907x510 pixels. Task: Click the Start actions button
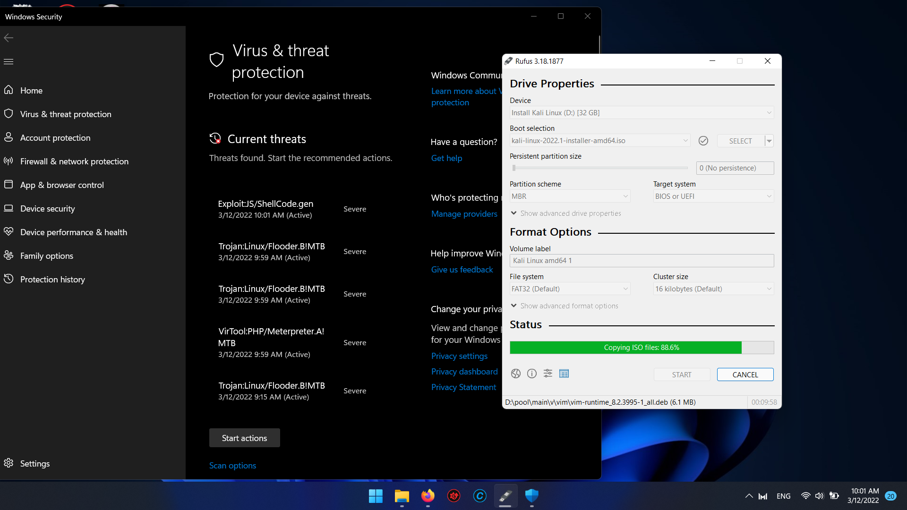click(244, 438)
